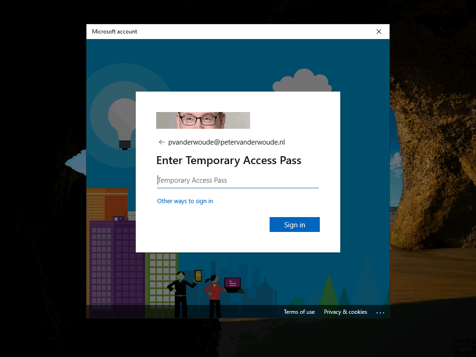
Task: Close the Microsoft account dialog
Action: (x=378, y=32)
